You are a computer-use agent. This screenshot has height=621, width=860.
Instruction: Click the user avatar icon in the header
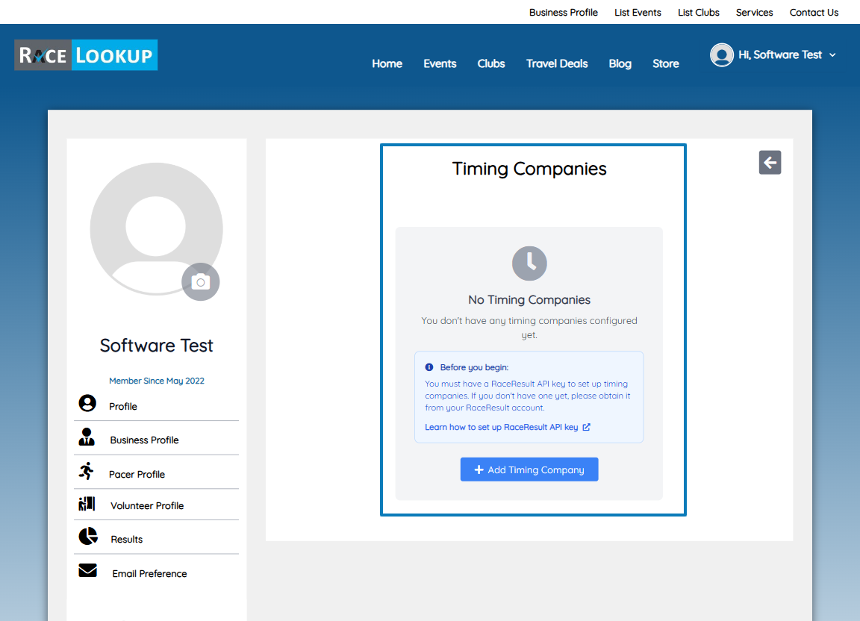tap(722, 54)
